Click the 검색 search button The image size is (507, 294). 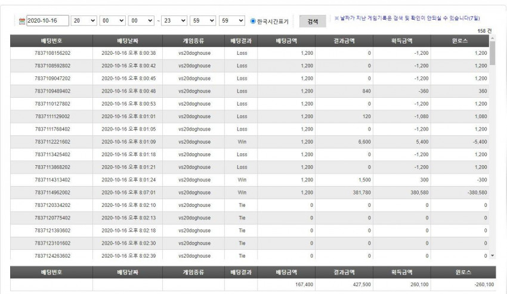click(x=313, y=21)
